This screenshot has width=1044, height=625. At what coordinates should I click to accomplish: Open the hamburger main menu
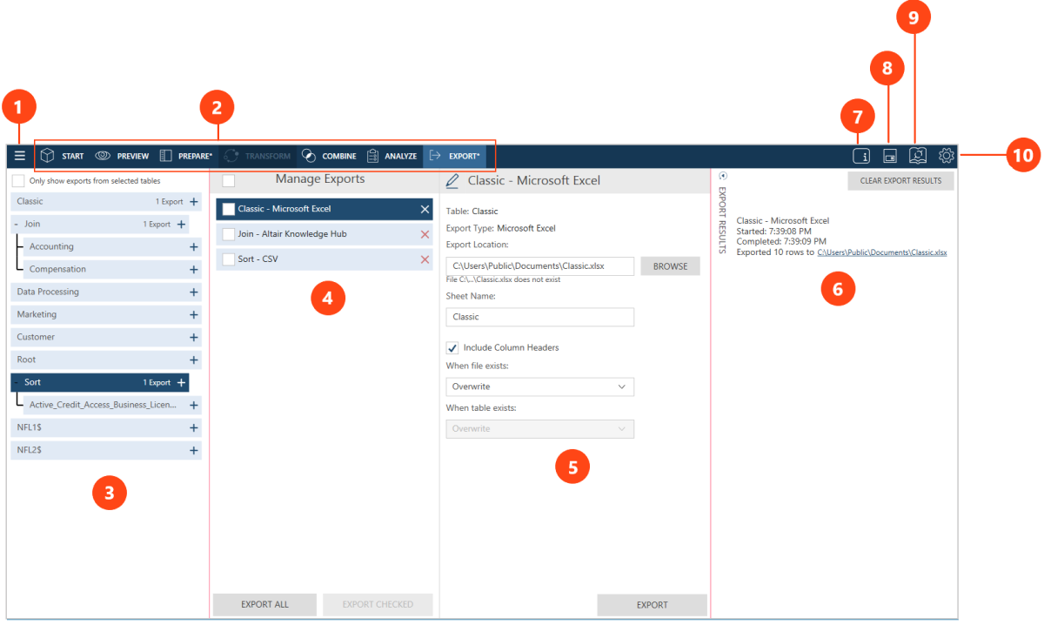[20, 156]
